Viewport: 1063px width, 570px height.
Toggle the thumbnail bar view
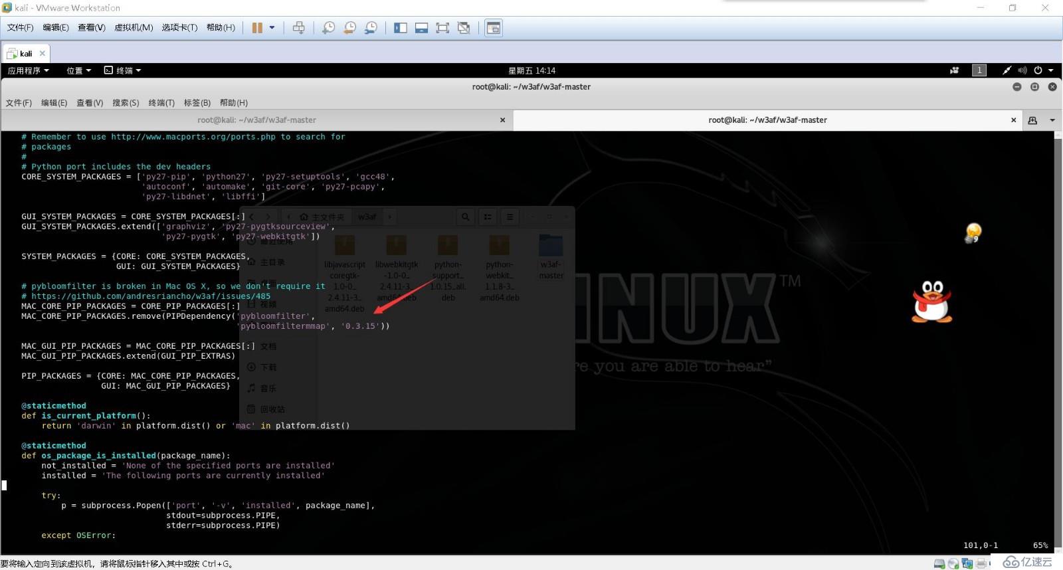(421, 28)
